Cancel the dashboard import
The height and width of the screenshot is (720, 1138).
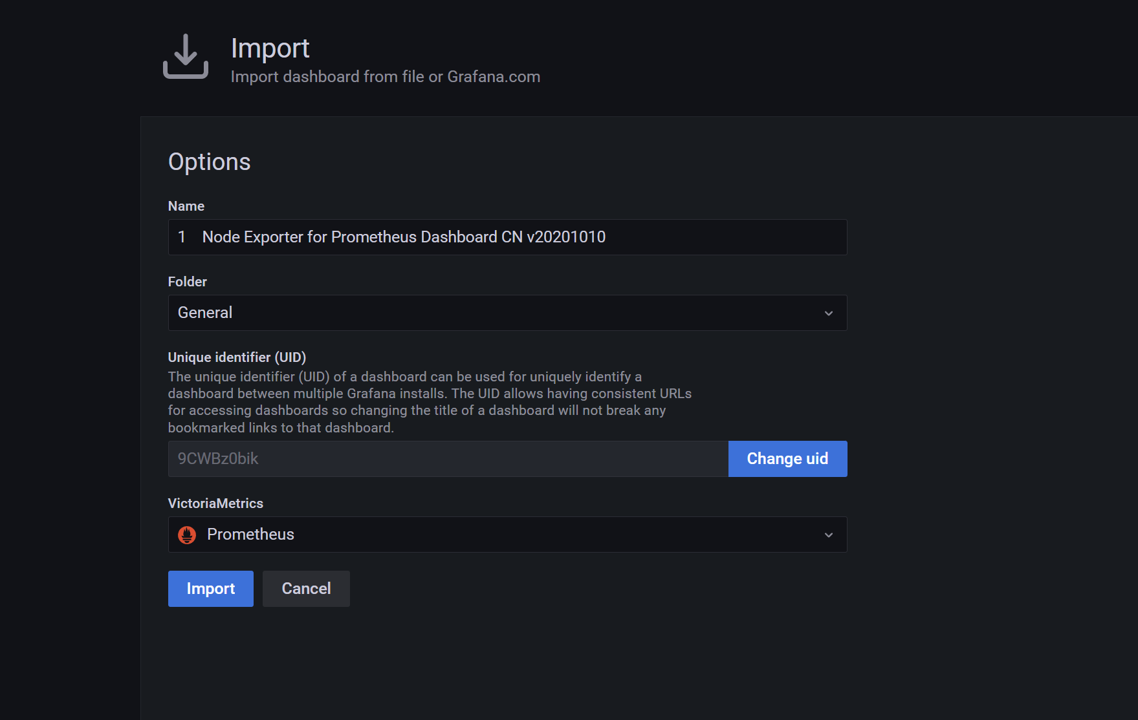[306, 589]
